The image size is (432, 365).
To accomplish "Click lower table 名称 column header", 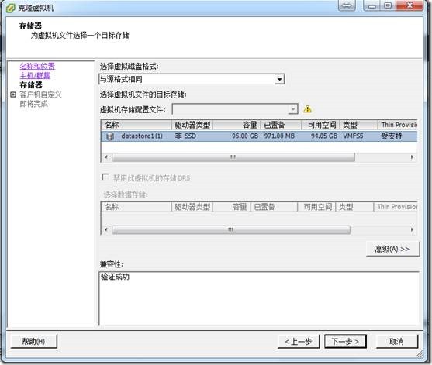I will [137, 207].
